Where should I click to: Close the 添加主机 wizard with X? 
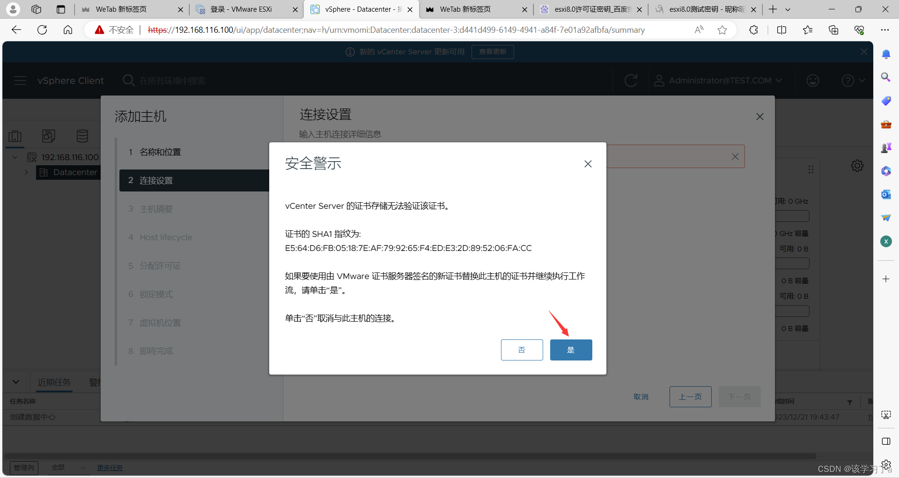760,117
